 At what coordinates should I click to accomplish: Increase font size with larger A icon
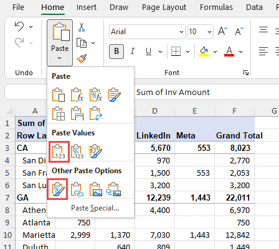coord(222,31)
